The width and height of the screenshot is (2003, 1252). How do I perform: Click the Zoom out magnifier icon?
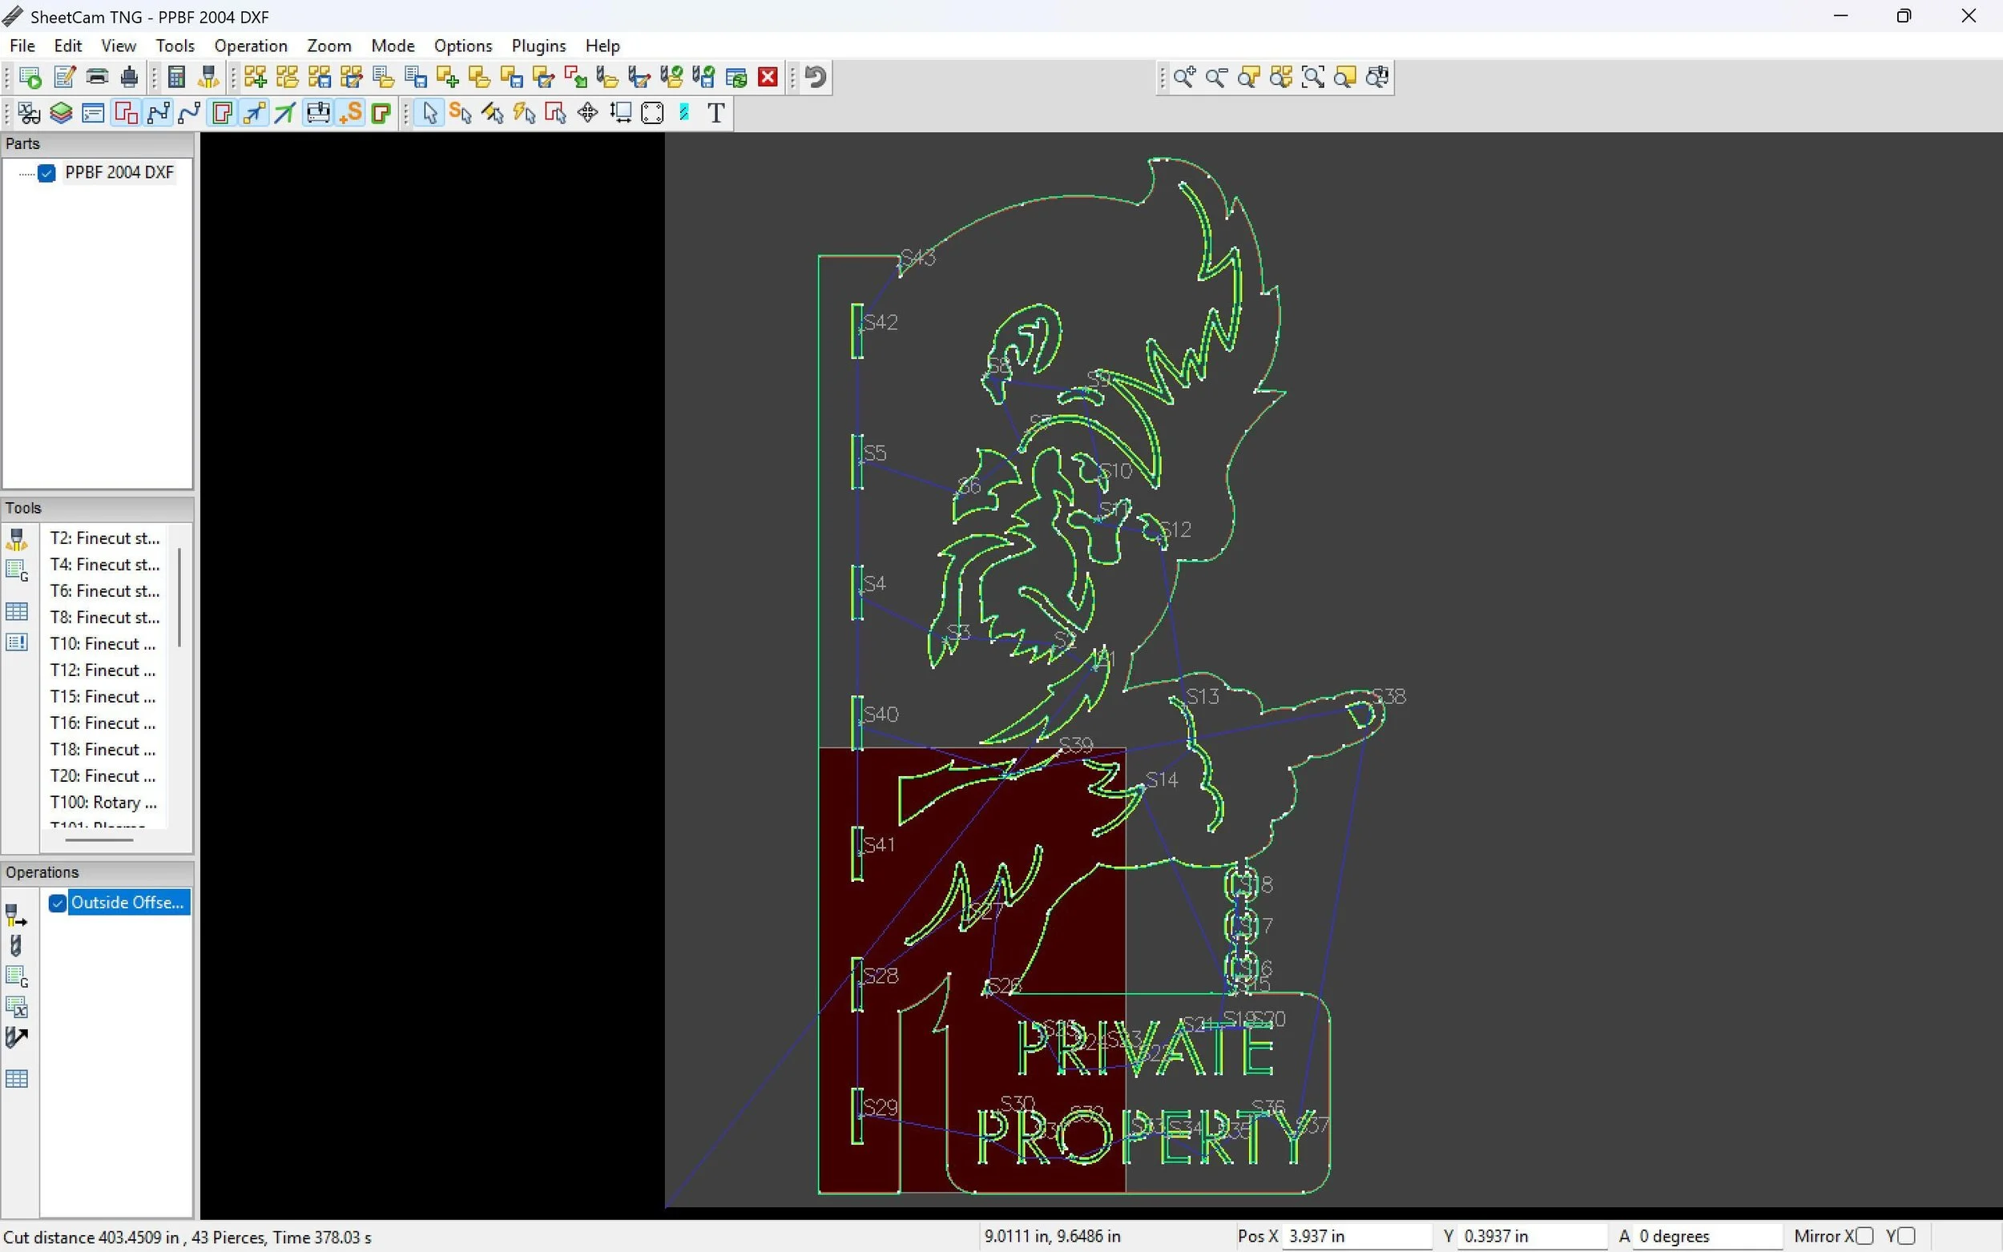click(x=1216, y=77)
